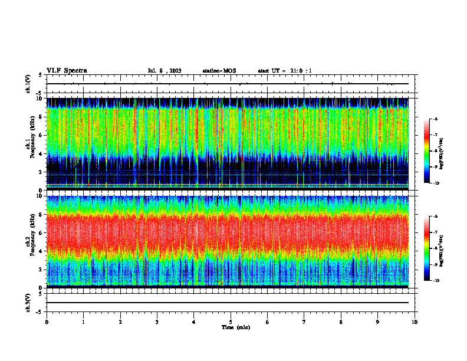Viewport: 467px width, 361px height.
Task: Click the "VLF Spectra" title text
Action: click(67, 71)
